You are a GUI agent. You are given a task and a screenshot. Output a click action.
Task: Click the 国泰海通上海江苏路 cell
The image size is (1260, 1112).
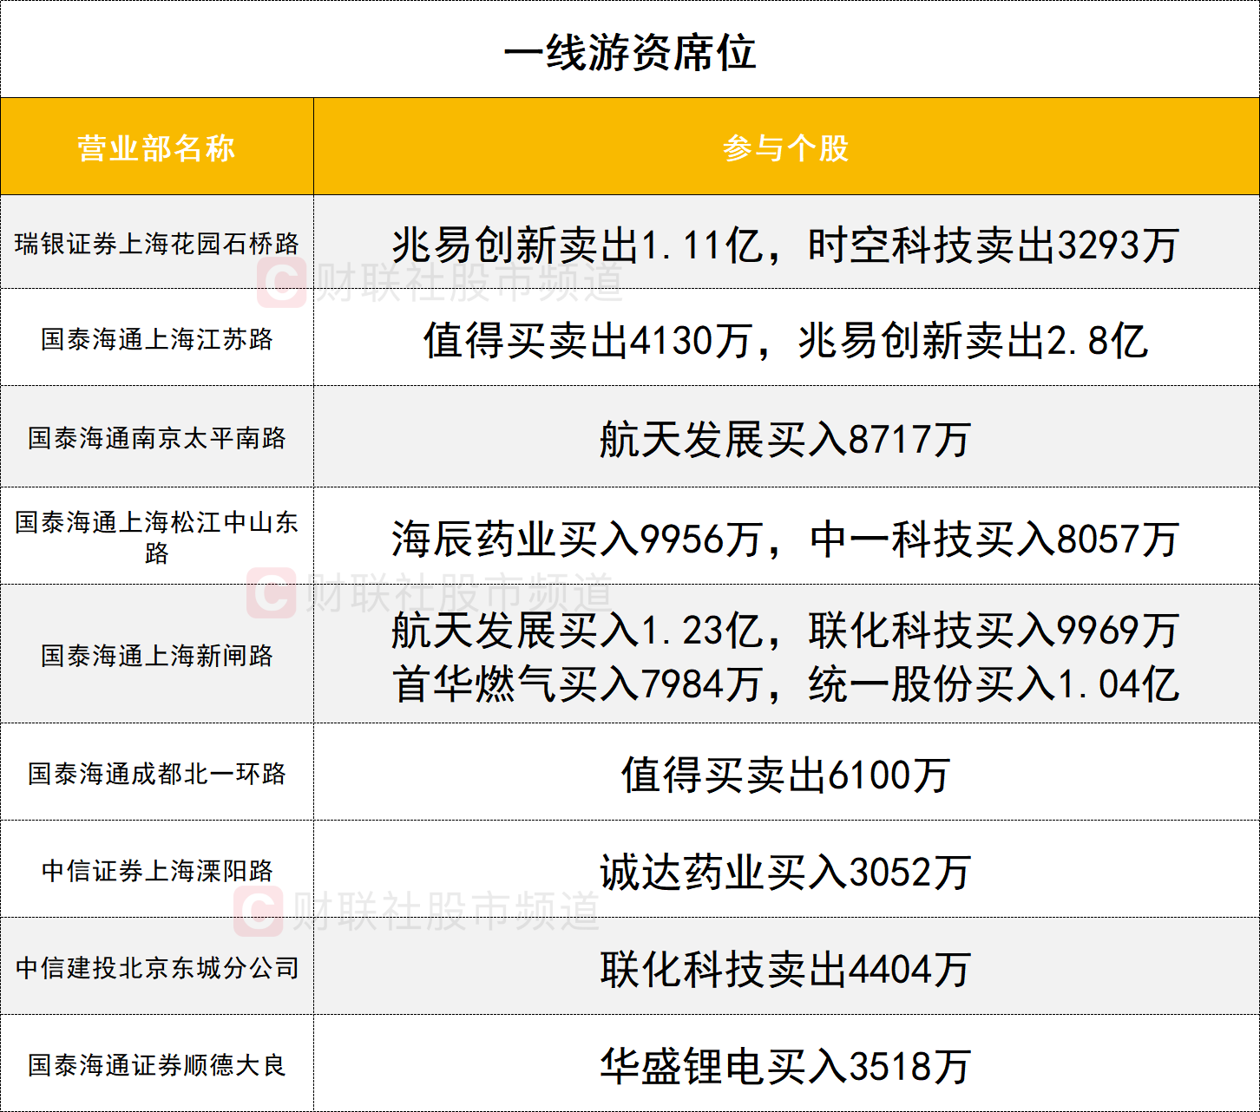point(157,338)
